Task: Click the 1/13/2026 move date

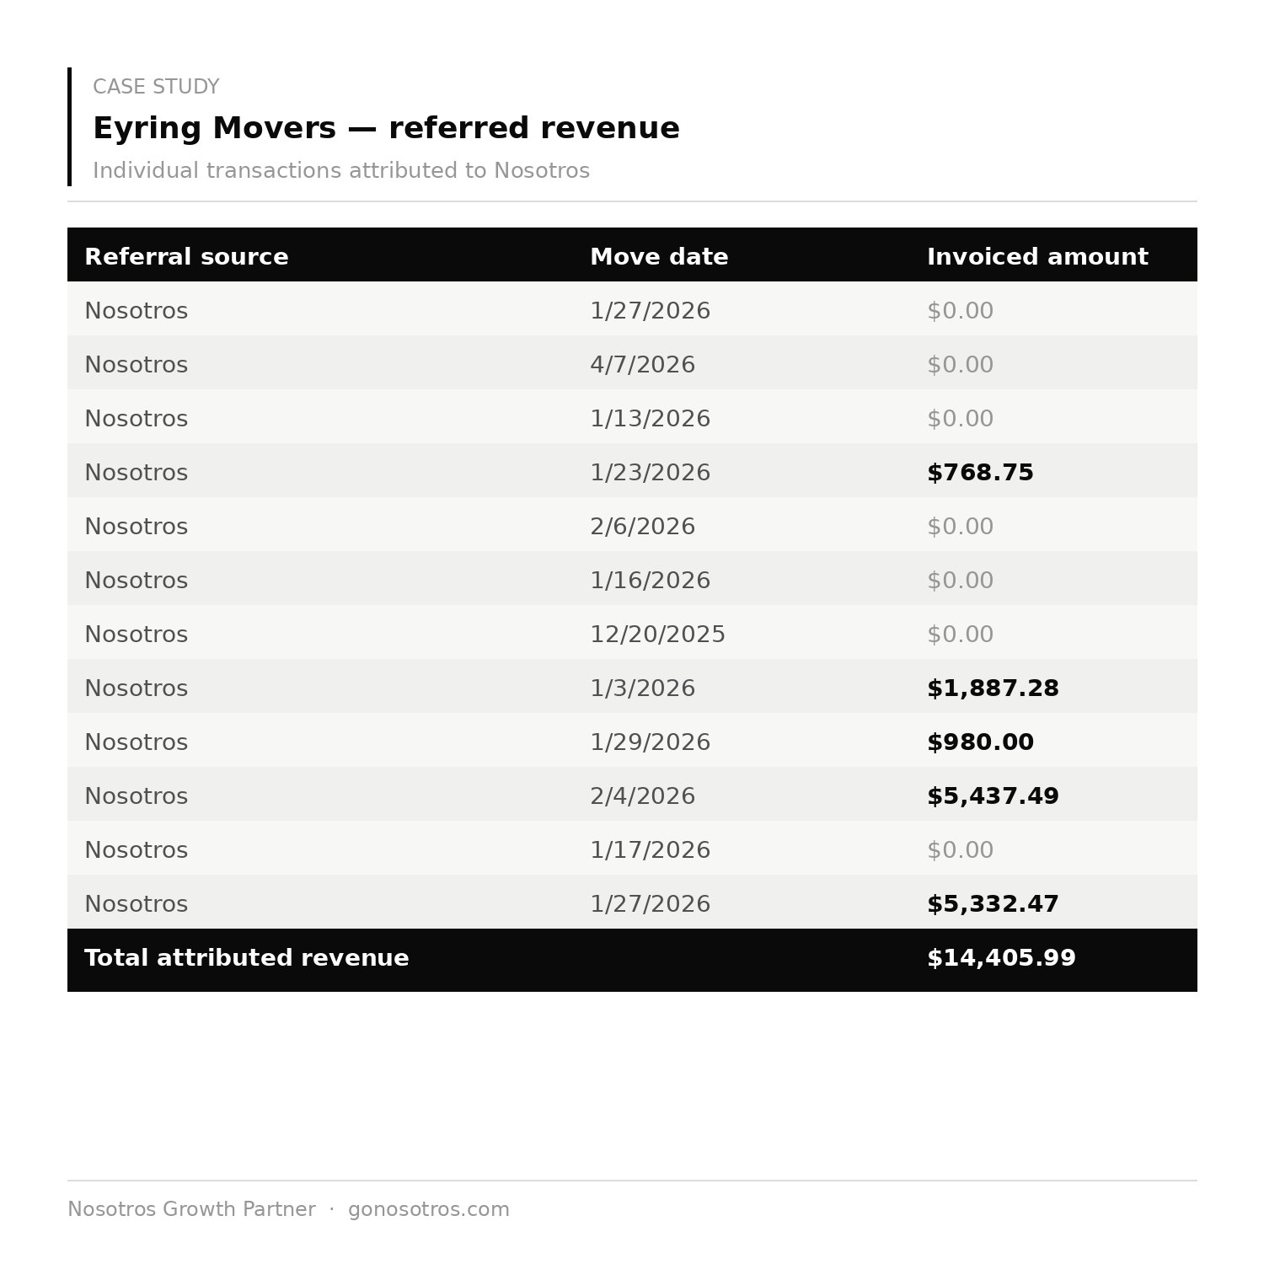Action: (x=650, y=419)
